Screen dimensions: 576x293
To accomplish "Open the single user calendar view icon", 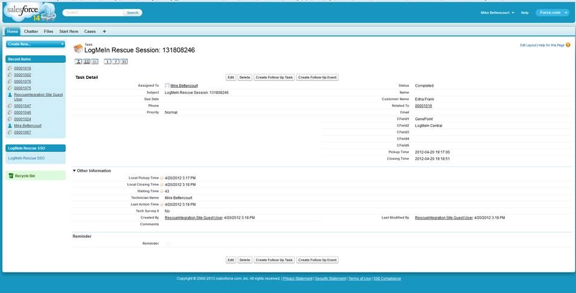I will click(x=78, y=61).
